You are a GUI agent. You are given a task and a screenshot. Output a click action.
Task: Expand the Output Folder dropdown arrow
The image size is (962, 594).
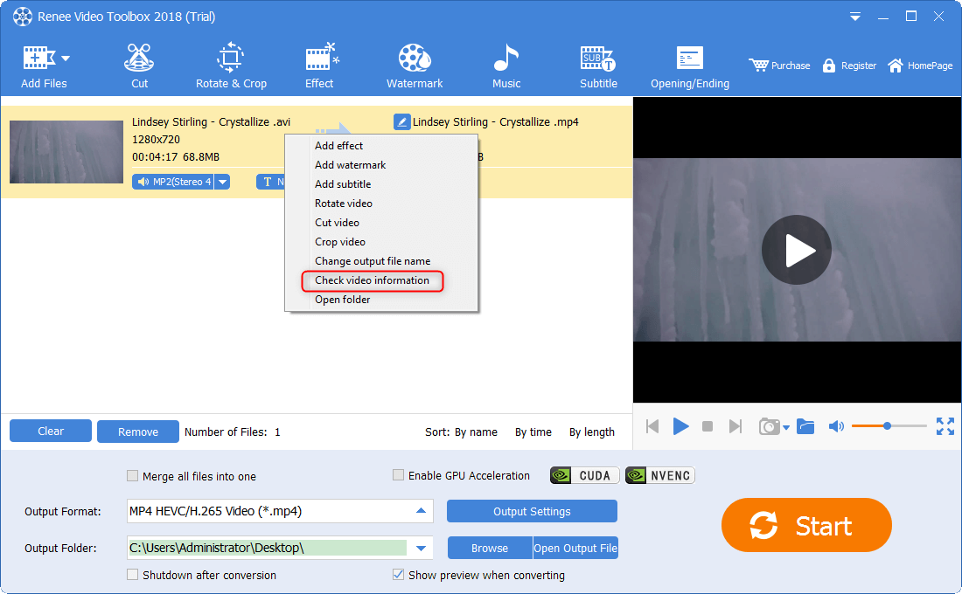pos(421,548)
